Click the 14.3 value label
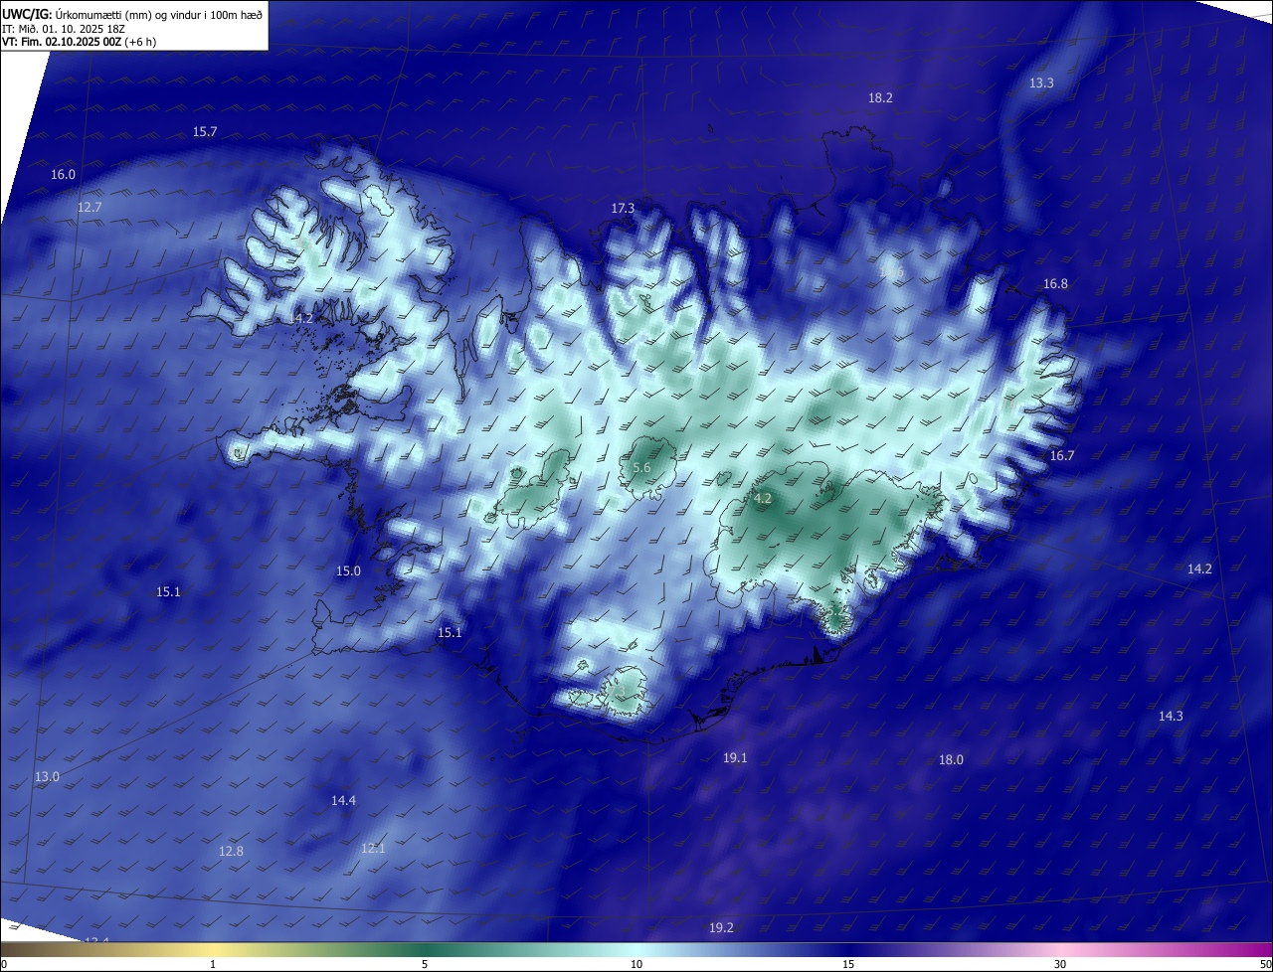 point(1171,717)
